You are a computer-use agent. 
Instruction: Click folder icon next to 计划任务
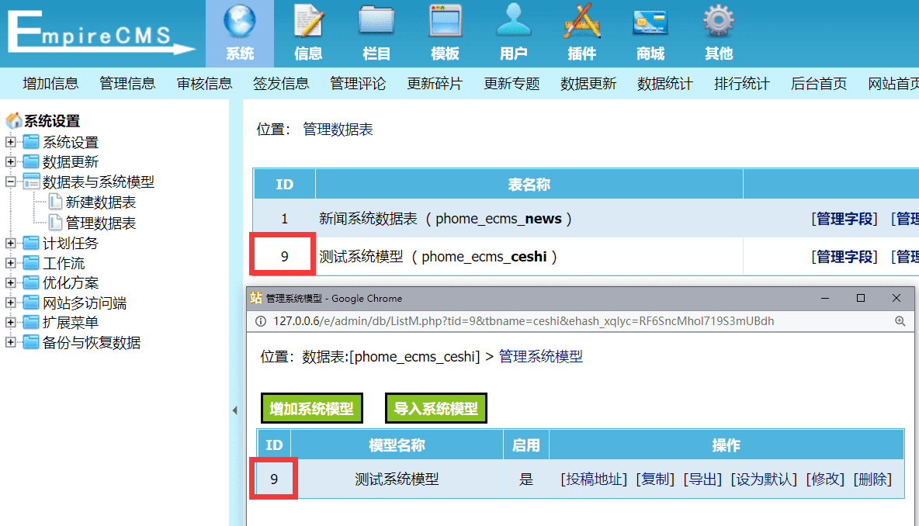coord(31,243)
